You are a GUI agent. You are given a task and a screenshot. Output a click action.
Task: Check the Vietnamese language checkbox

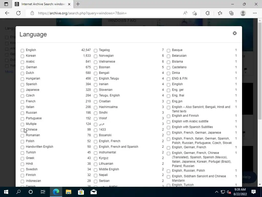(95, 62)
